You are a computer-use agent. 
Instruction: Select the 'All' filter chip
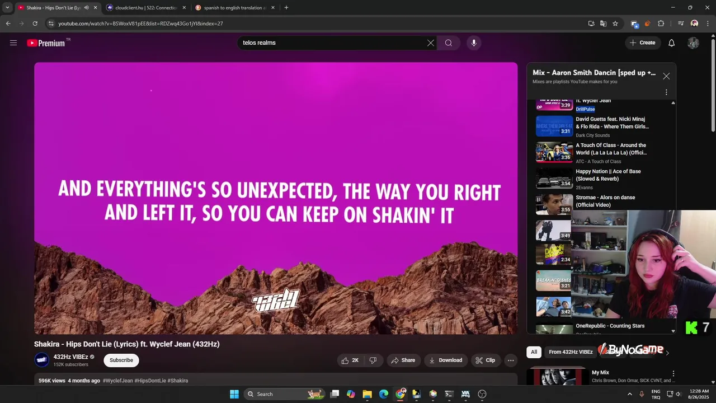pos(534,352)
